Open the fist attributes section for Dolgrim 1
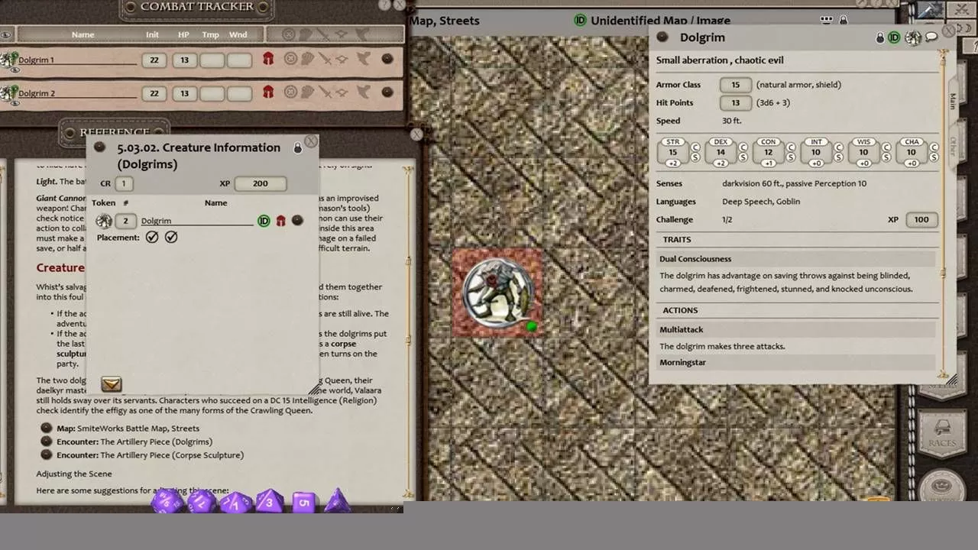 click(x=307, y=59)
